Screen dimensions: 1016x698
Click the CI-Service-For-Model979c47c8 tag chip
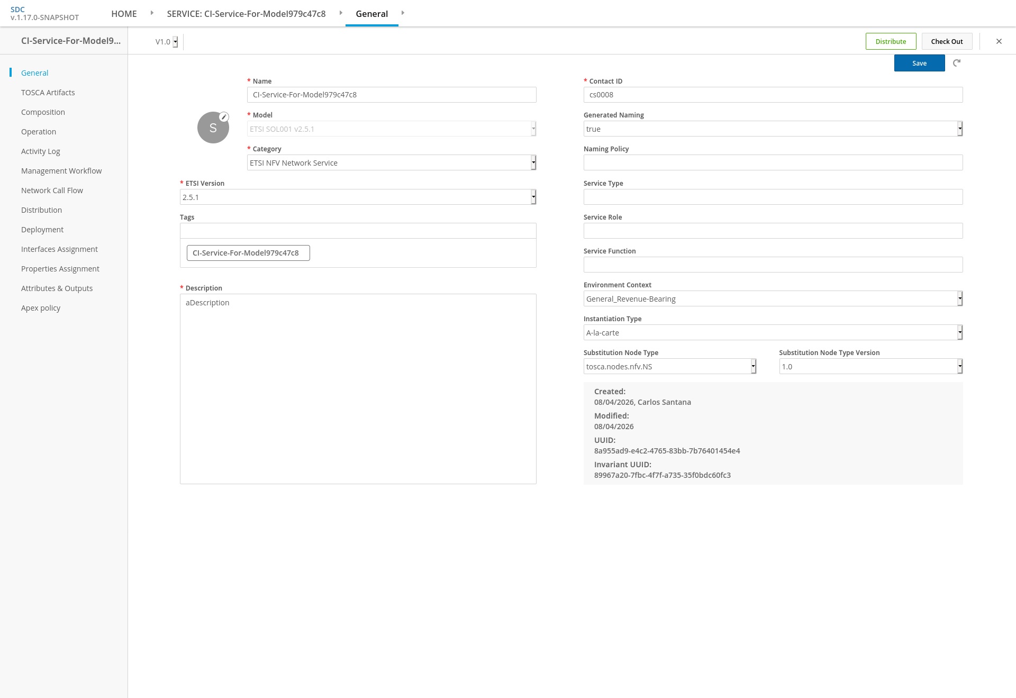[248, 253]
